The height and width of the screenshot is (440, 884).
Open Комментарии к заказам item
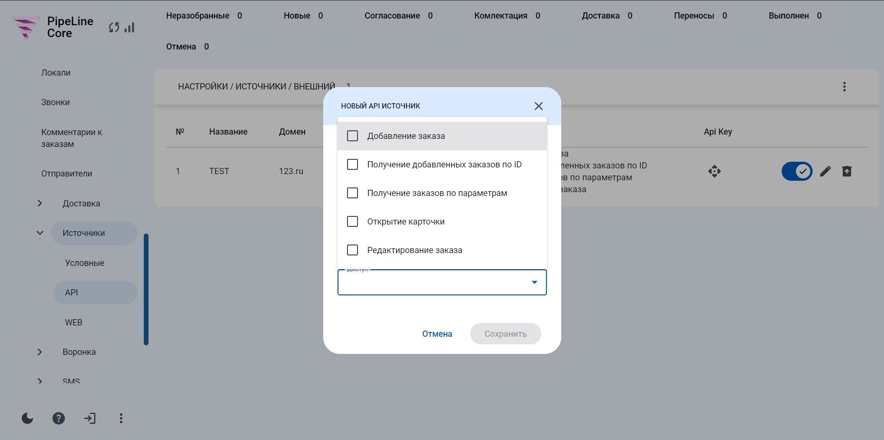pos(71,138)
